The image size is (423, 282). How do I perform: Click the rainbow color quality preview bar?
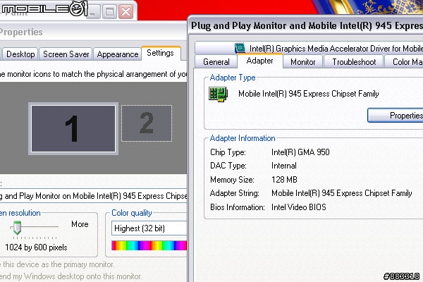click(x=149, y=245)
